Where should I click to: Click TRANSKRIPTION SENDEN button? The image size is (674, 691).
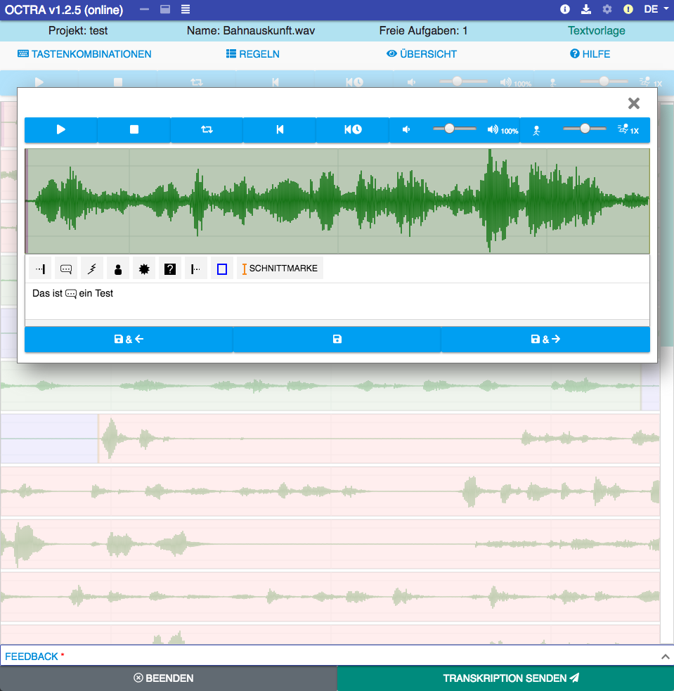[505, 678]
